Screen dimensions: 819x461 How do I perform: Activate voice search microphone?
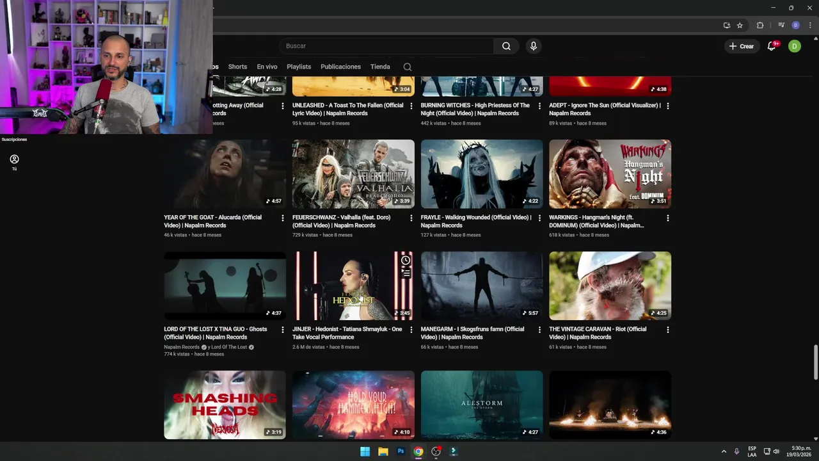(x=533, y=46)
